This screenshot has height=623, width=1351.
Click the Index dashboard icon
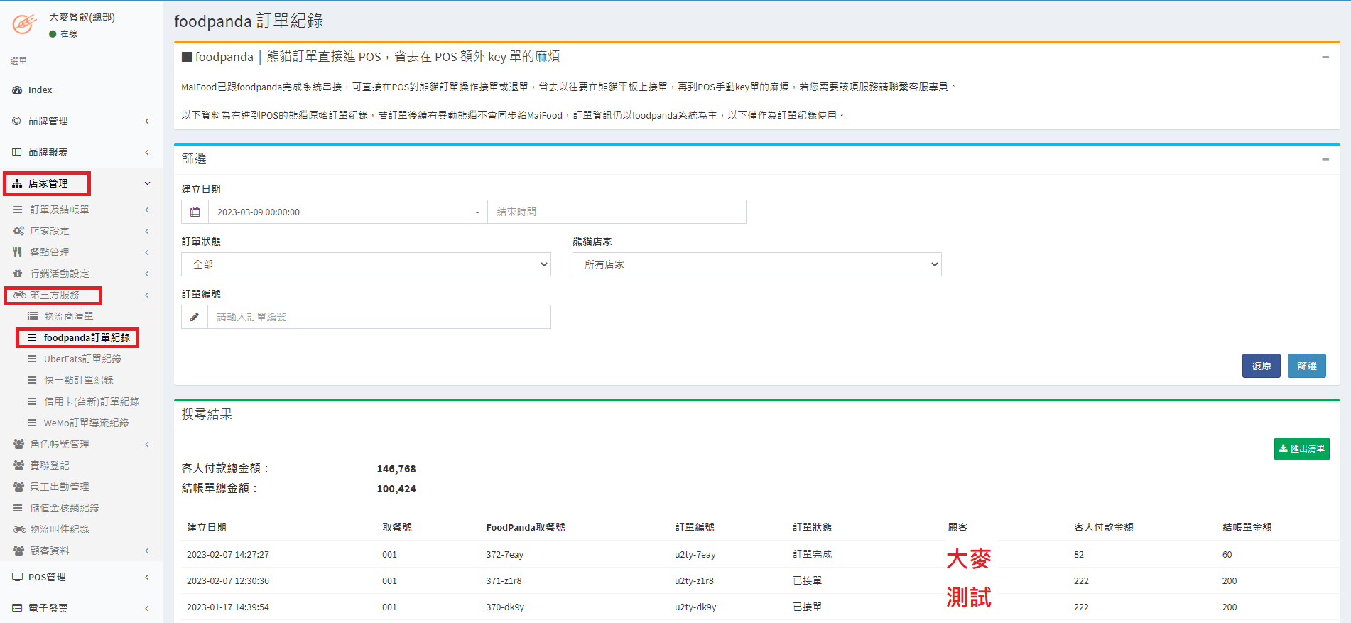17,90
